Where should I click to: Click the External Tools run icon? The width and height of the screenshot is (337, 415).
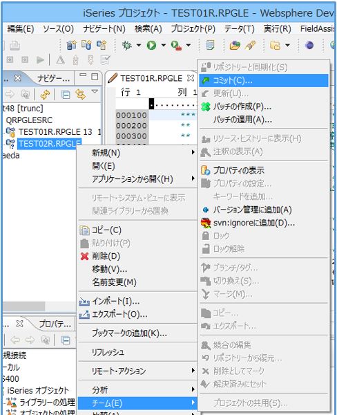click(x=176, y=45)
